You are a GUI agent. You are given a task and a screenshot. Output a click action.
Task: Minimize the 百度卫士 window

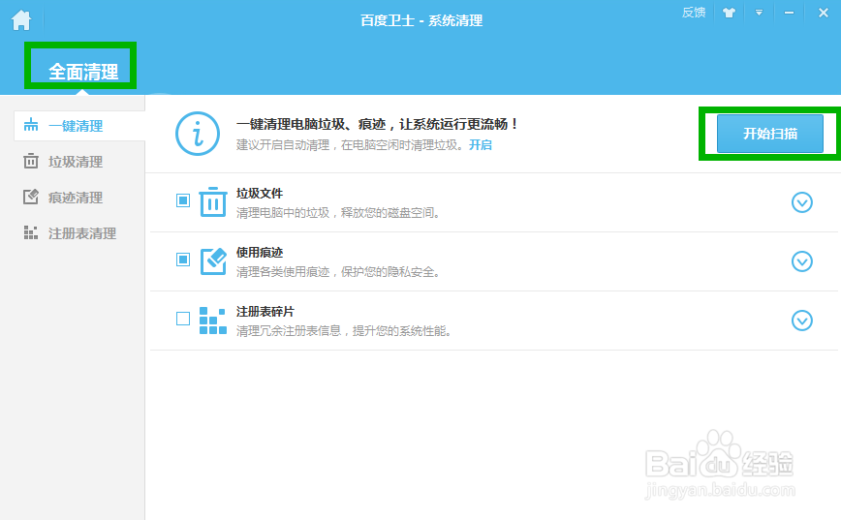[789, 13]
